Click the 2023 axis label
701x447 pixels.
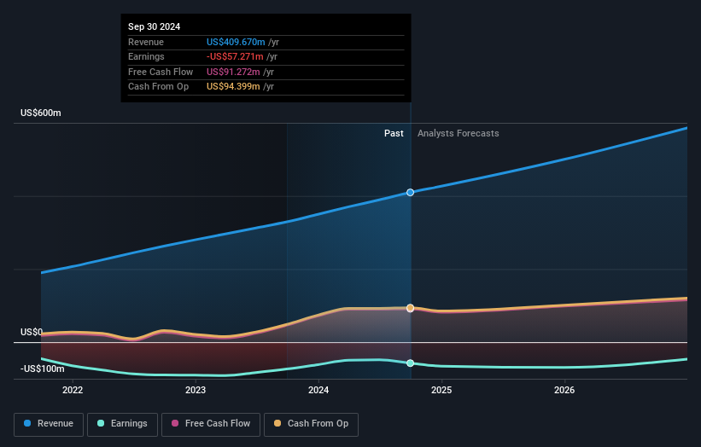(x=196, y=390)
